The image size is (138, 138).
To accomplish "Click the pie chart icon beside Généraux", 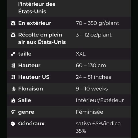I will [13, 124].
